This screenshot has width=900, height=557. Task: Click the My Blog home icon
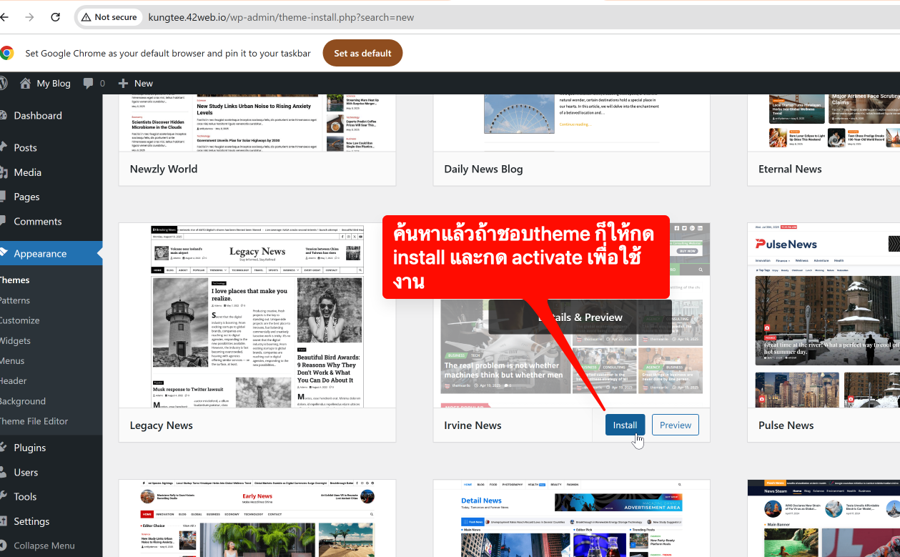pos(25,83)
